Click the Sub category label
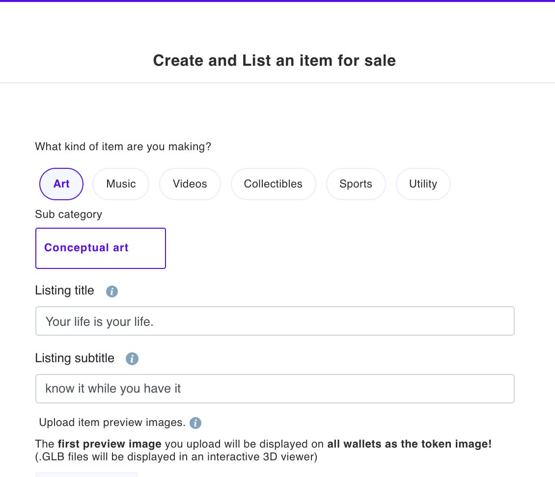Screen dimensions: 555x477 point(69,214)
